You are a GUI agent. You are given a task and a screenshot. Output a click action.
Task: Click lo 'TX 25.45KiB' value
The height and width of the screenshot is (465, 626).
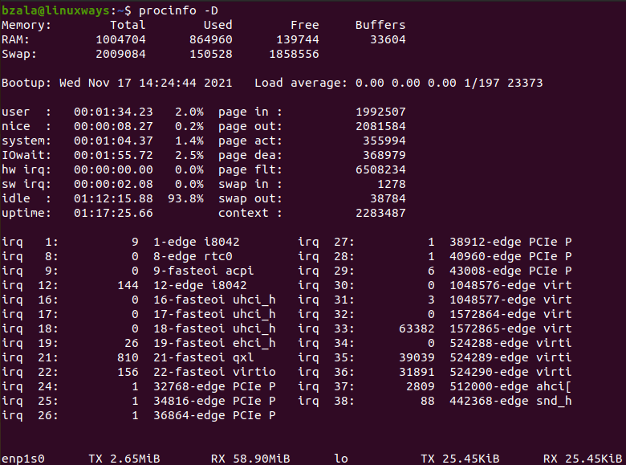460,459
